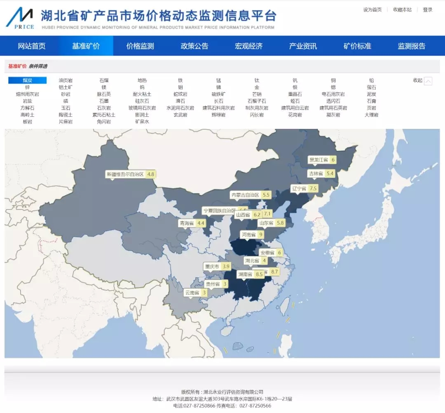Switch to the 价格监测 tab
The width and height of the screenshot is (445, 413).
click(140, 46)
